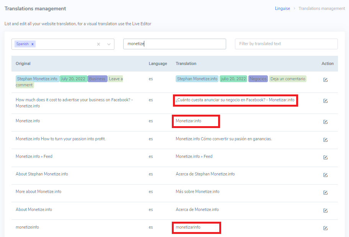Click original About Monetize.info text

(x=34, y=209)
